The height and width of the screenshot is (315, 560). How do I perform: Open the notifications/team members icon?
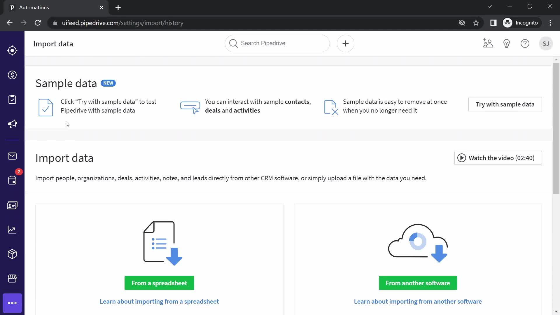[488, 43]
